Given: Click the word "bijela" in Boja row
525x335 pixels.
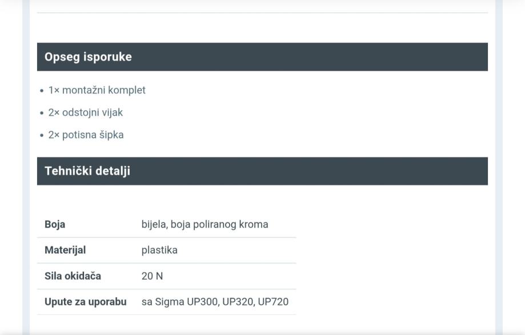Looking at the screenshot, I should [x=154, y=224].
